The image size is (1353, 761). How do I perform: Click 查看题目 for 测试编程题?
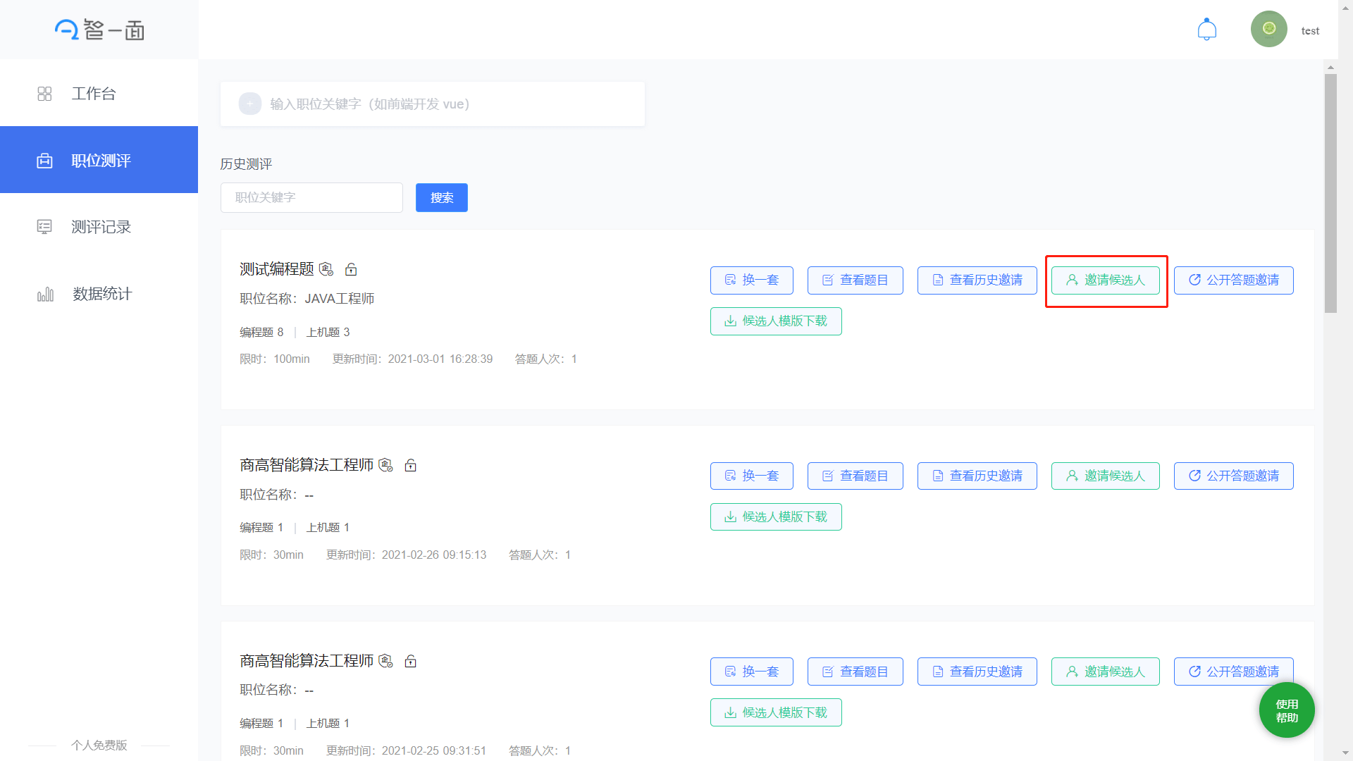pyautogui.click(x=855, y=280)
